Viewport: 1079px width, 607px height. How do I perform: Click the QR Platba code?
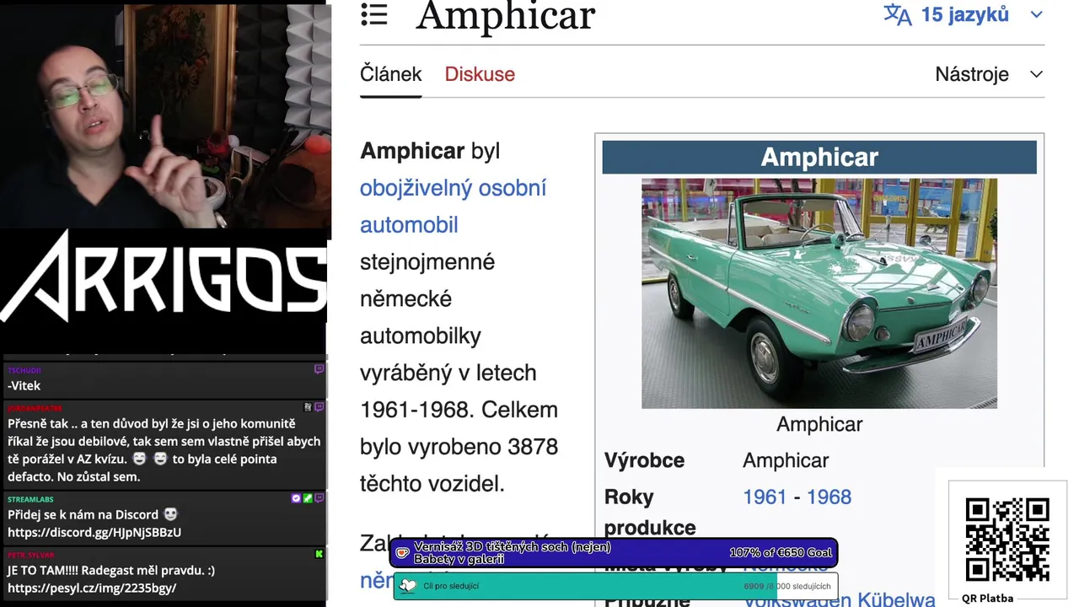pyautogui.click(x=1007, y=540)
